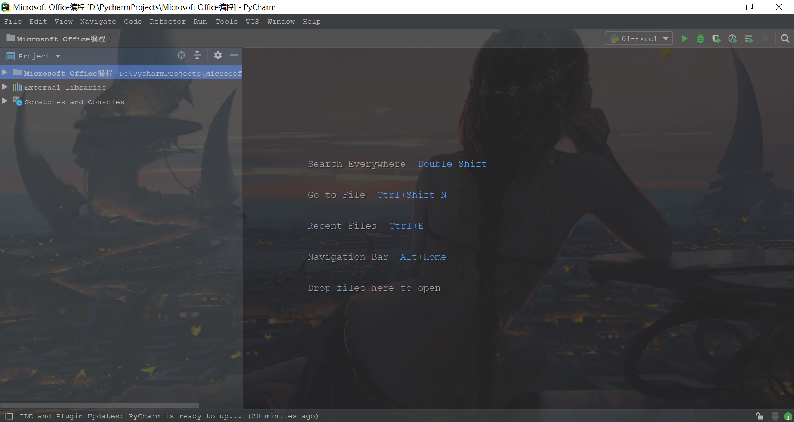The height and width of the screenshot is (422, 794).
Task: Click the locate/scroll-from-source crosshair icon
Action: click(181, 55)
